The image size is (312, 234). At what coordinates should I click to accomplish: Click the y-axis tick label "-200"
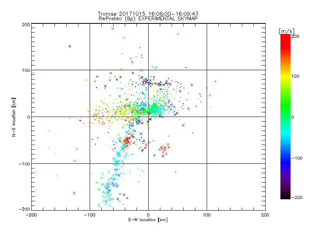(x=24, y=209)
